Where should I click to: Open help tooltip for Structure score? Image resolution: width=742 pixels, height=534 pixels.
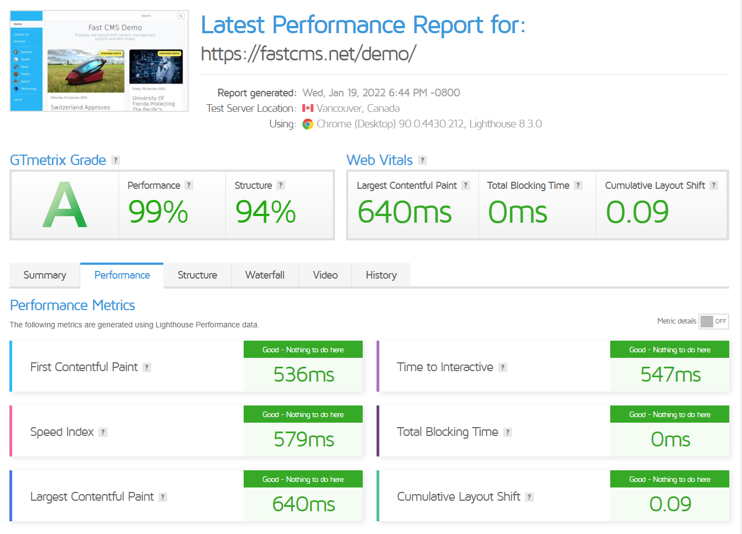(281, 186)
